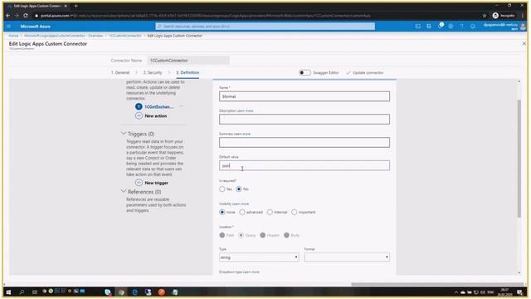Select Yes for Is required
Image resolution: width=531 pixels, height=299 pixels.
(x=222, y=189)
